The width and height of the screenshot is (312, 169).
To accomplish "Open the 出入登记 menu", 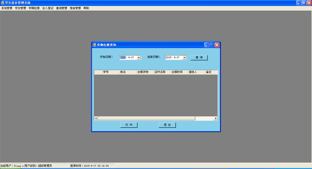I will coord(48,8).
